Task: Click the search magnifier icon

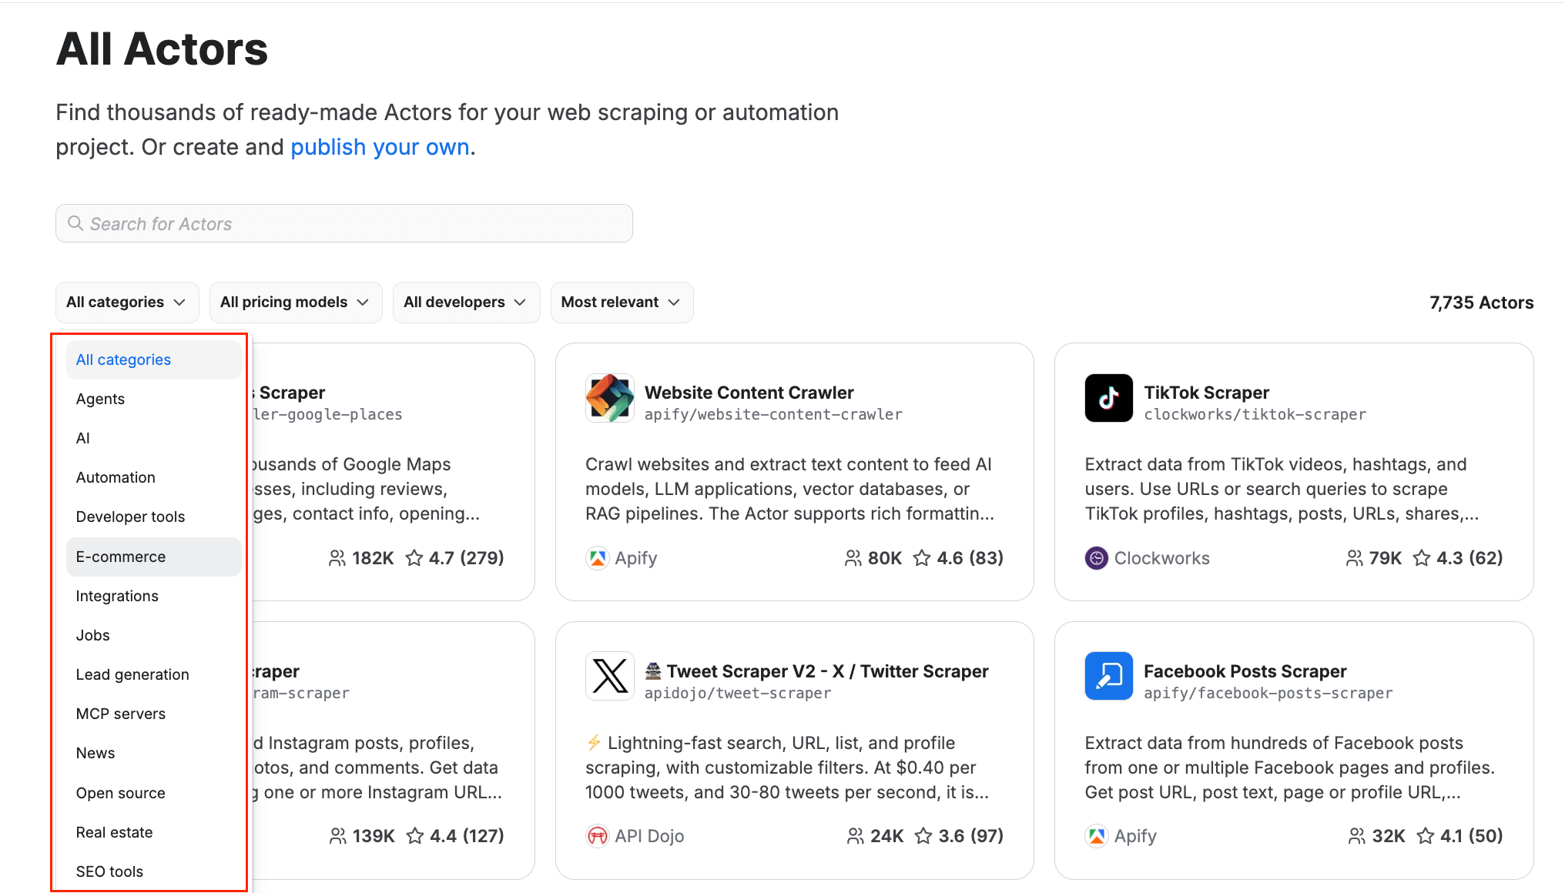Action: 75,222
